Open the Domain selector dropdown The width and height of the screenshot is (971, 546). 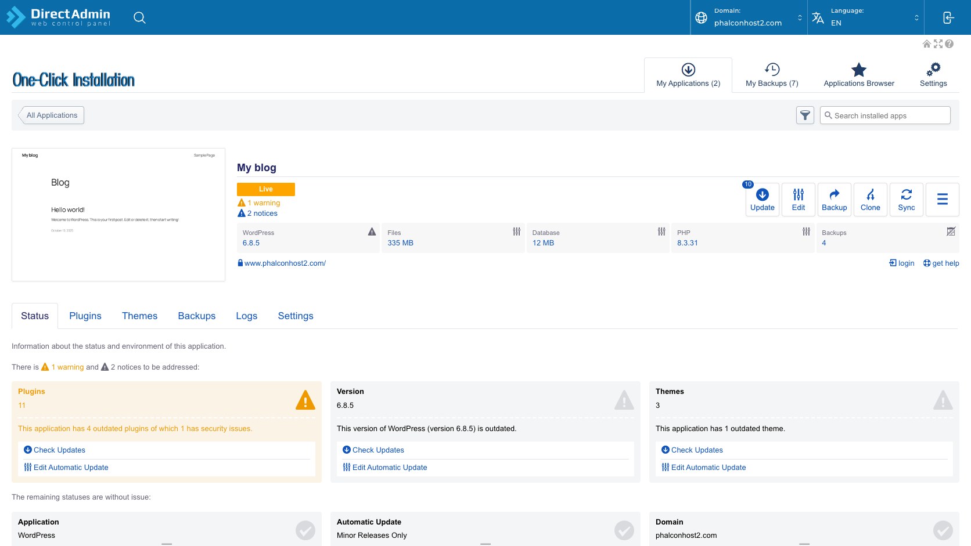749,17
